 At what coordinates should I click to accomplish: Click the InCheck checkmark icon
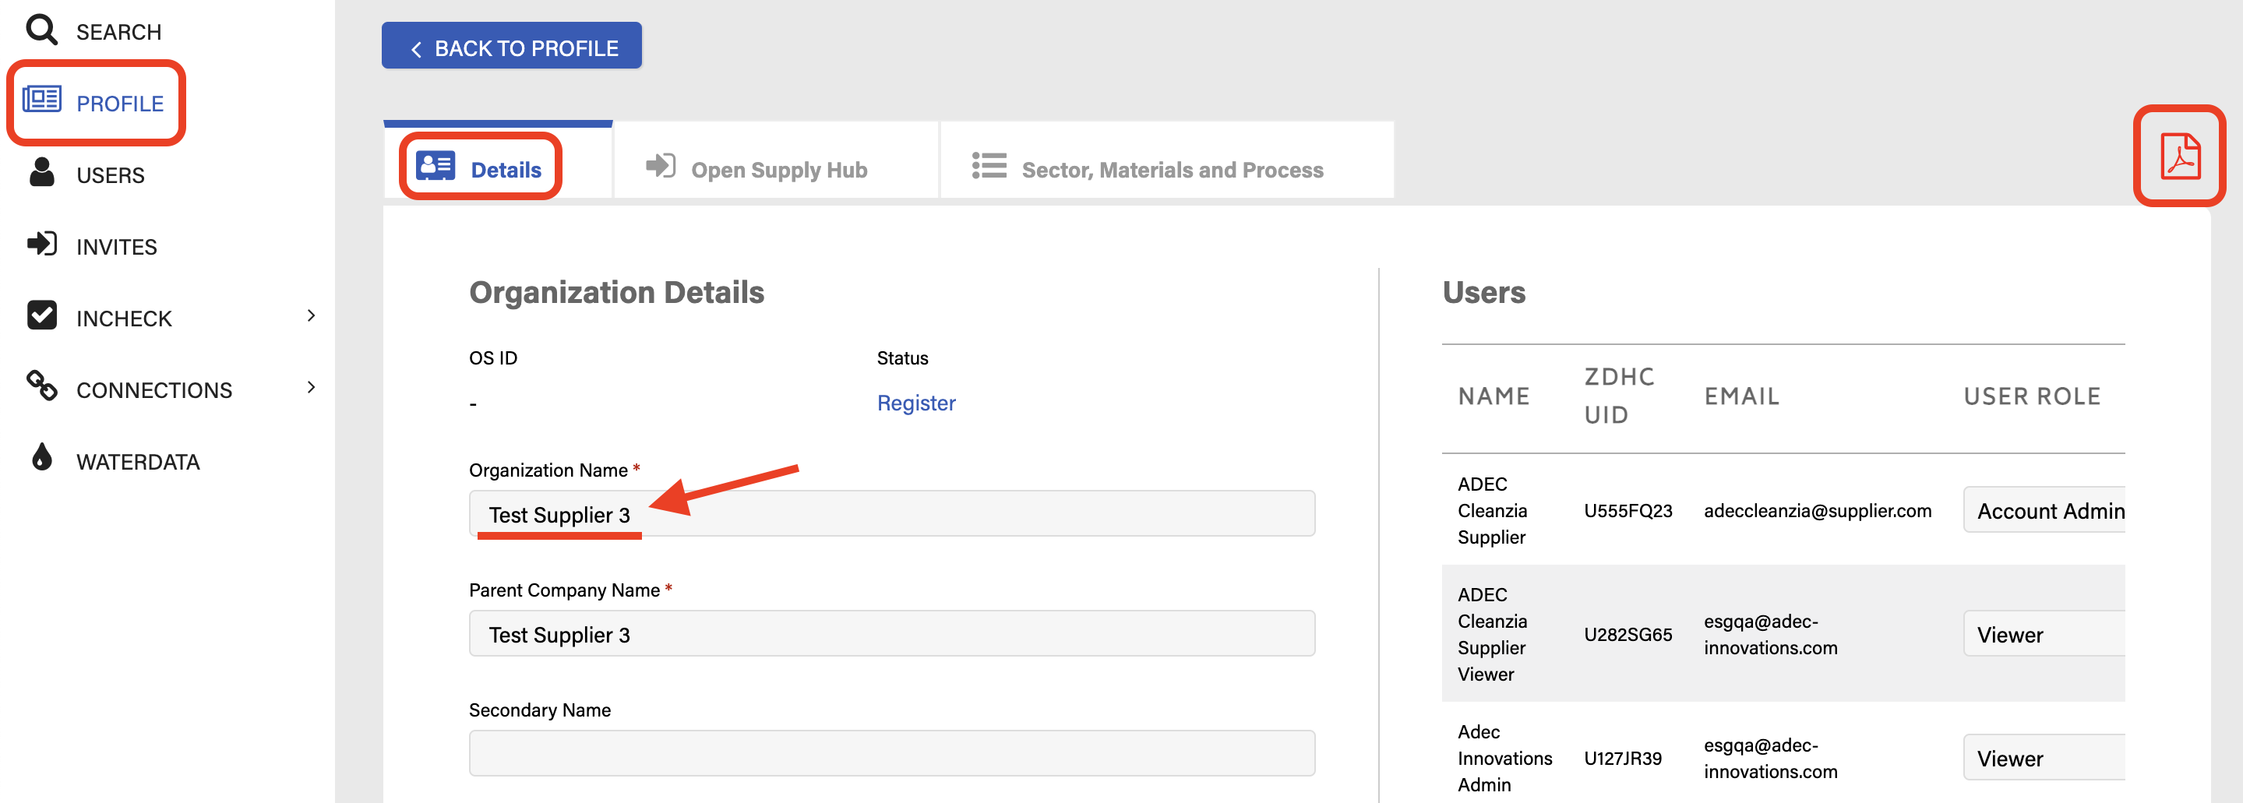click(42, 315)
